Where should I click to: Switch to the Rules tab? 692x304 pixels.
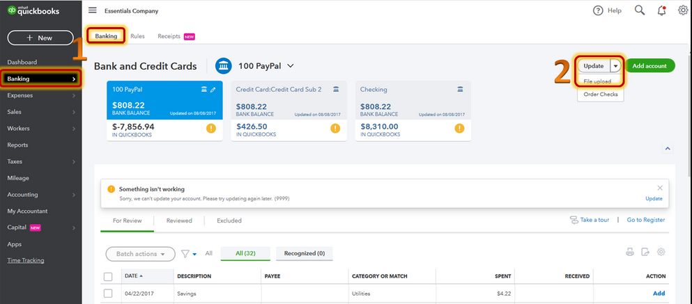tap(138, 37)
